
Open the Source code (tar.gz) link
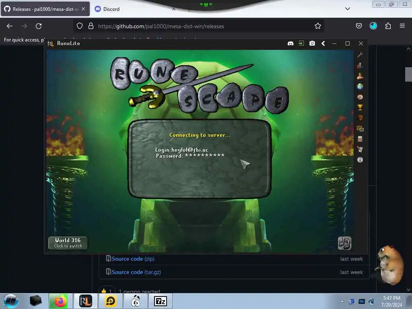click(x=136, y=272)
